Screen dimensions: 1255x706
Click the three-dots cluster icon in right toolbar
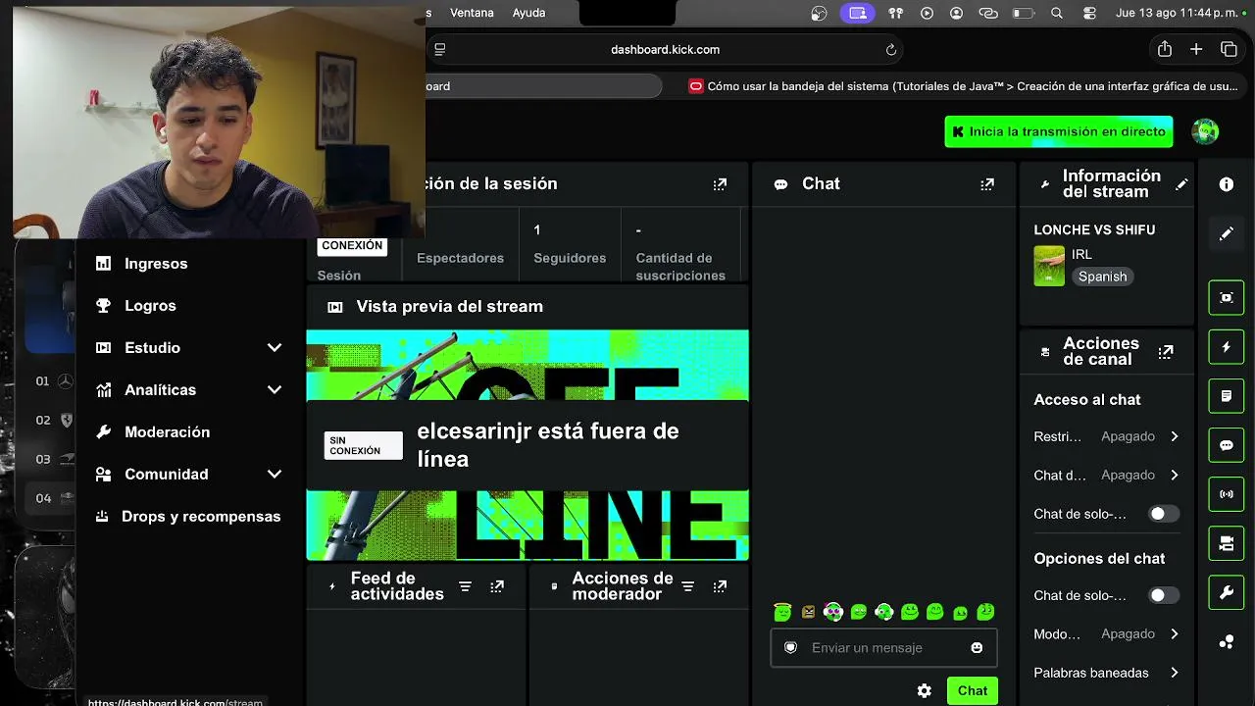click(1227, 642)
